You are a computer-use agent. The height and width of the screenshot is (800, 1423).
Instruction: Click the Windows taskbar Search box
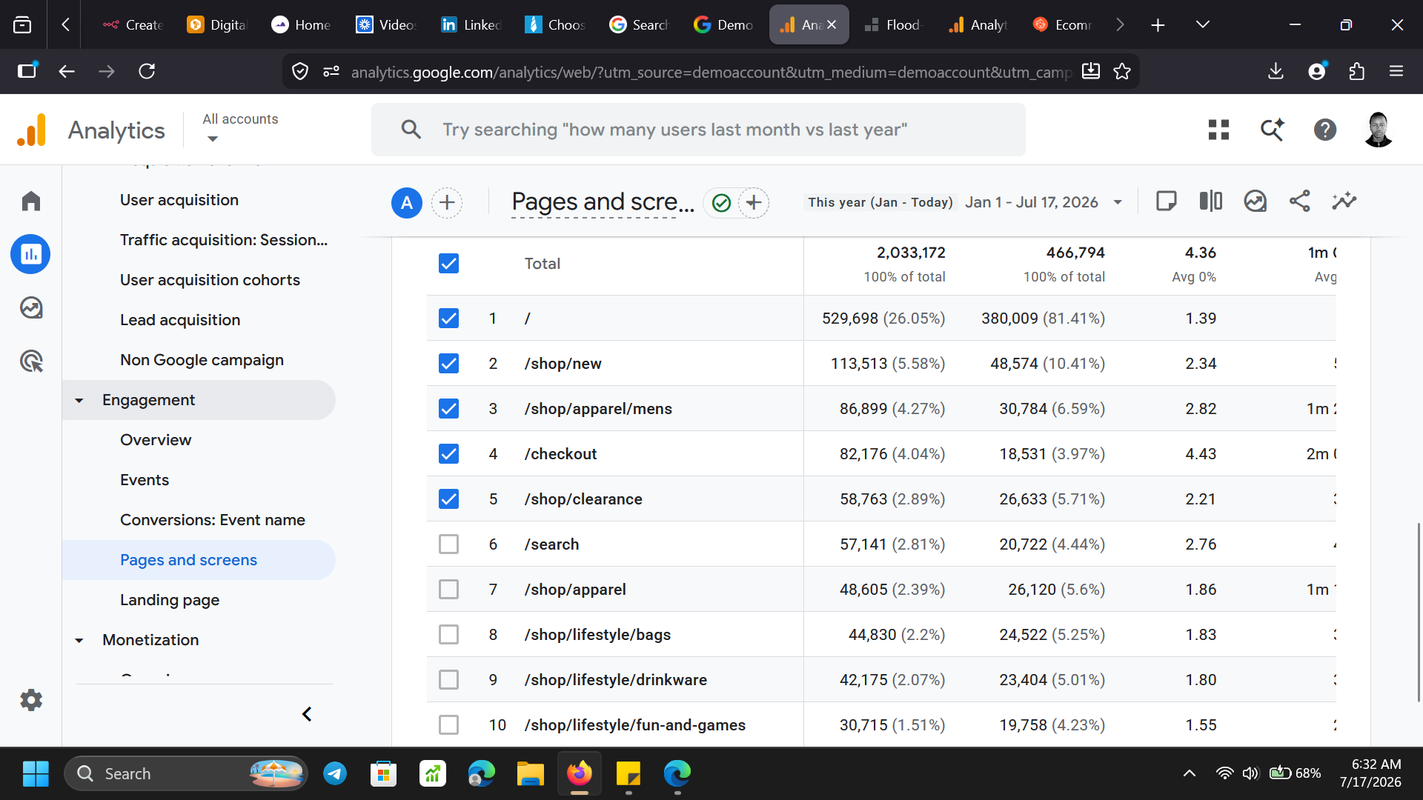[186, 773]
